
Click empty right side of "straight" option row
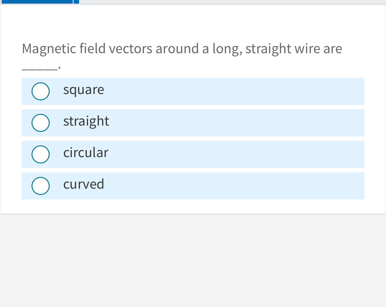tap(271, 123)
